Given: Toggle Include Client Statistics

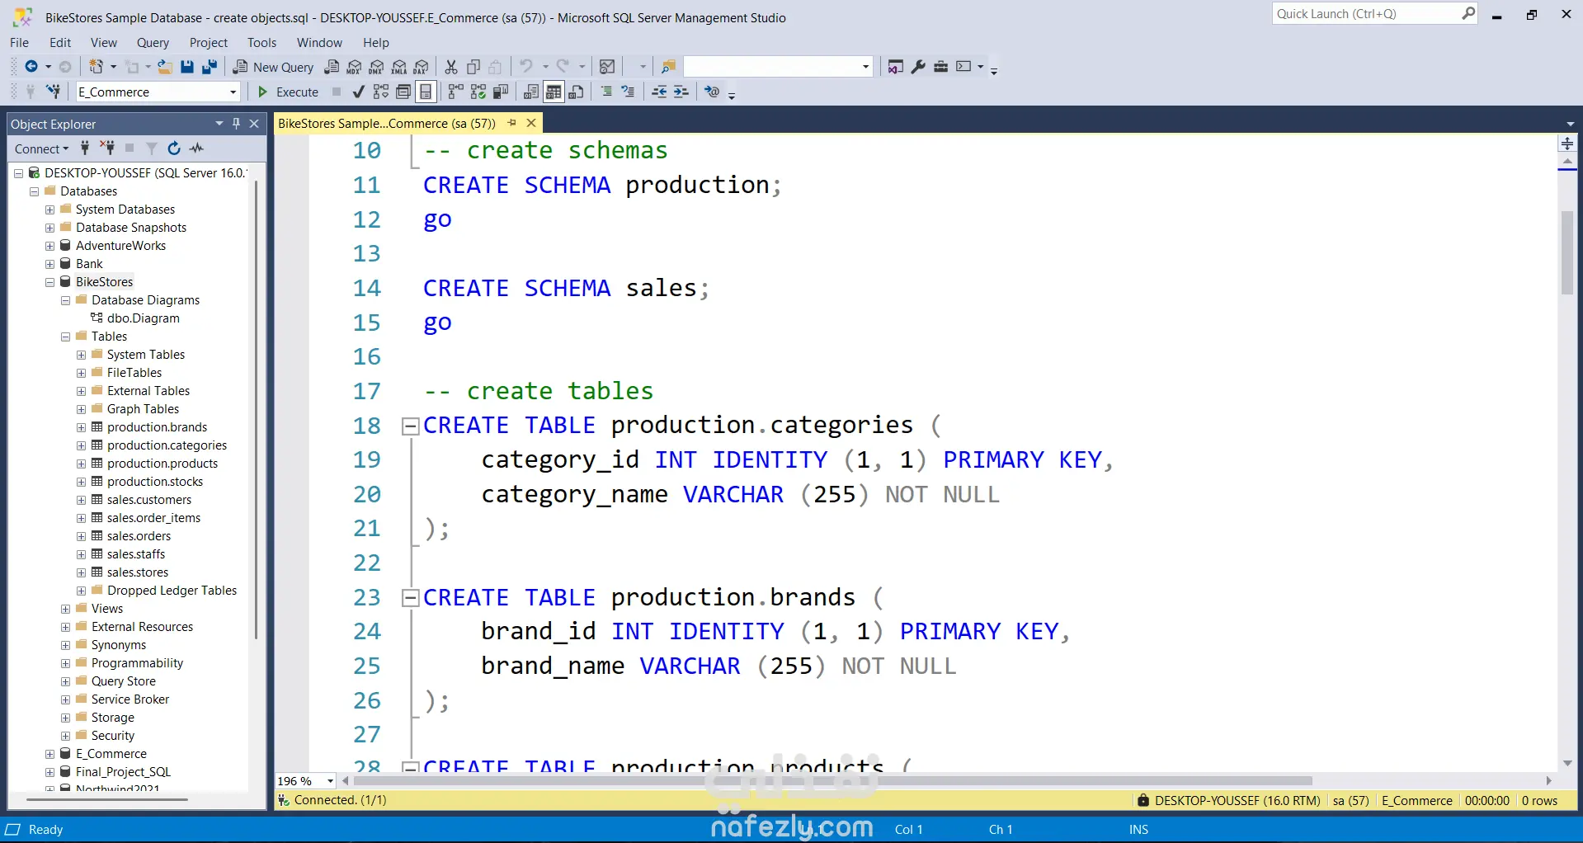Looking at the screenshot, I should pyautogui.click(x=501, y=92).
